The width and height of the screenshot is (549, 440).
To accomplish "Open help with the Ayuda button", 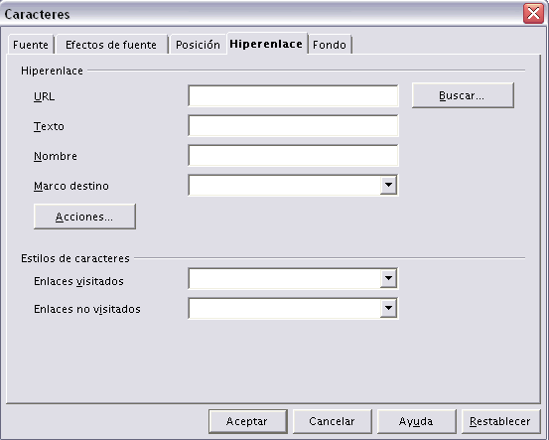I will [416, 421].
